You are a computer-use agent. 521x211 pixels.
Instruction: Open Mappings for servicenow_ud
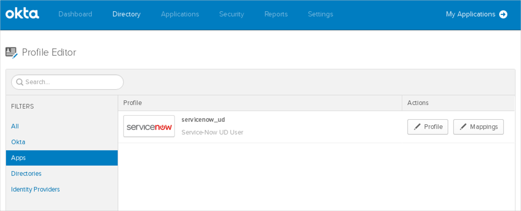tap(478, 127)
